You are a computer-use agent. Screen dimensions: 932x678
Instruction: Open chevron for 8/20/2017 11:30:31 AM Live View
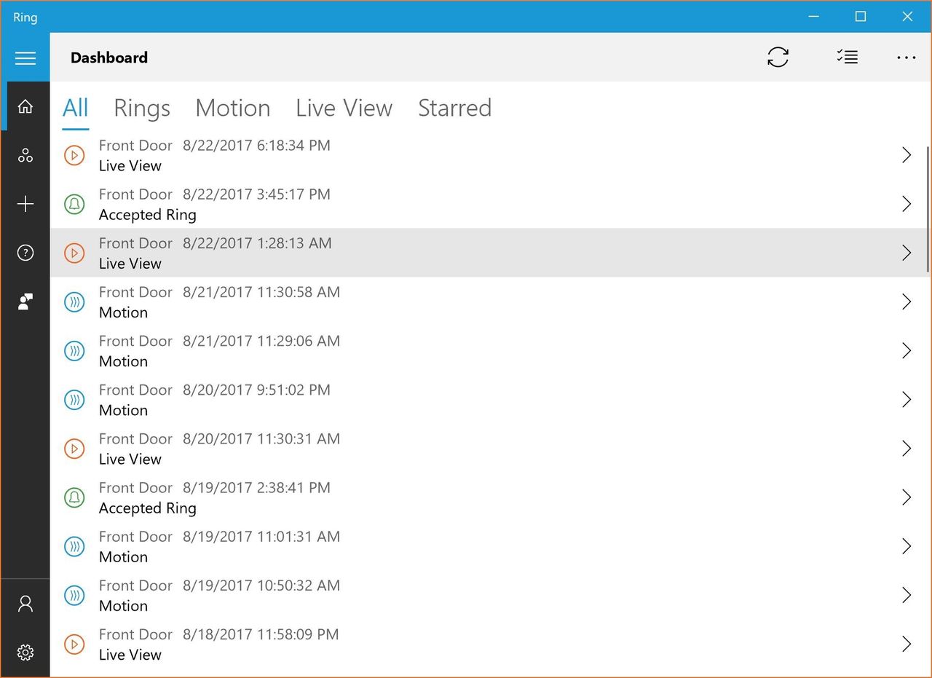click(x=907, y=449)
